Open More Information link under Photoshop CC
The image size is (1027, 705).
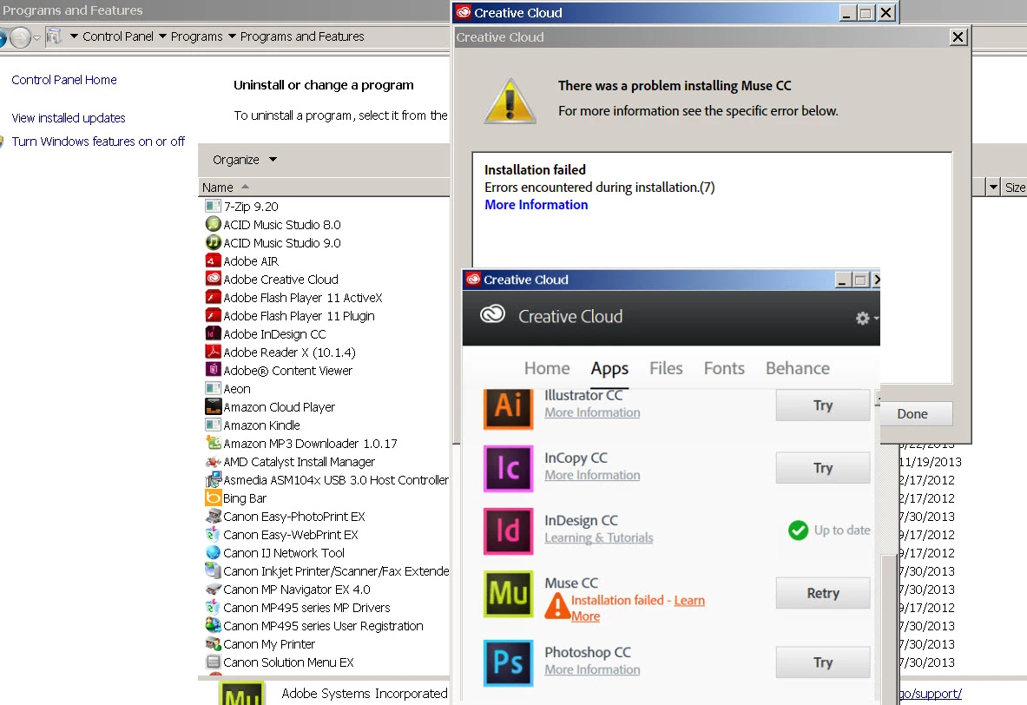[x=592, y=669]
